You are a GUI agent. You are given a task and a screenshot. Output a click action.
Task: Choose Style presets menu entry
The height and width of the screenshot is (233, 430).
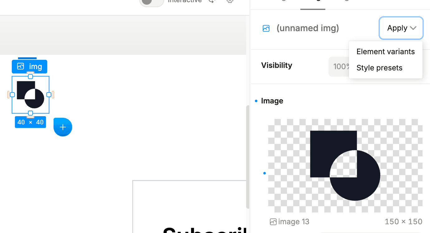tap(379, 68)
